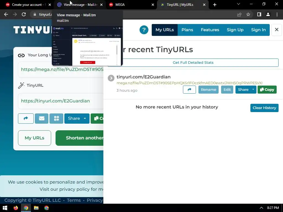Close the TinyURL MyURLs tab
283x212 pixels.
pyautogui.click(x=204, y=5)
